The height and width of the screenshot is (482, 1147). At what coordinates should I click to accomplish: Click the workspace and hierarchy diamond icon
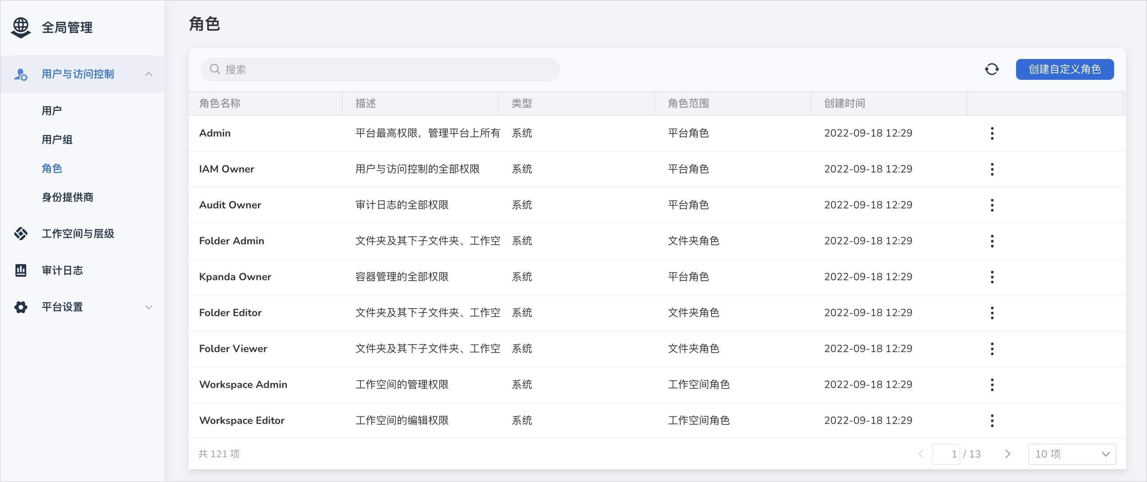tap(20, 233)
